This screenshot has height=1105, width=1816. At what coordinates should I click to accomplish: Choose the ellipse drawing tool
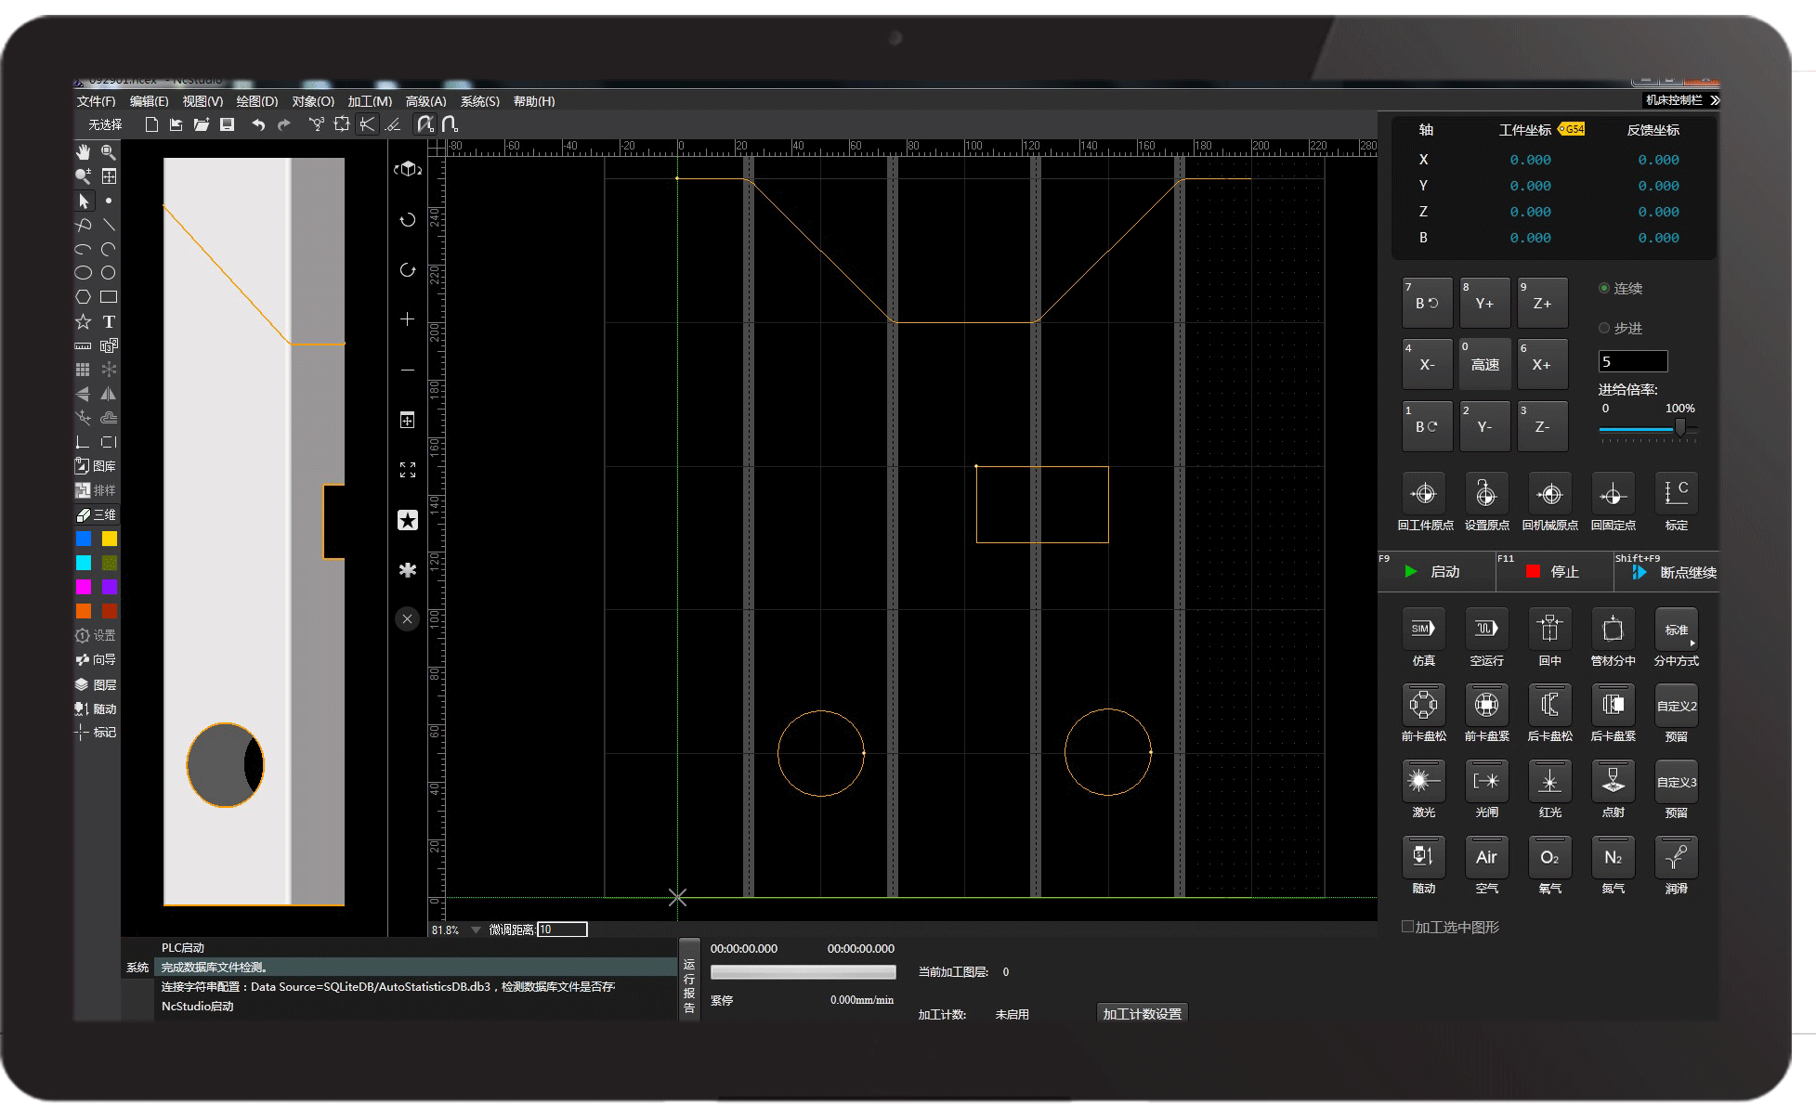click(x=84, y=273)
